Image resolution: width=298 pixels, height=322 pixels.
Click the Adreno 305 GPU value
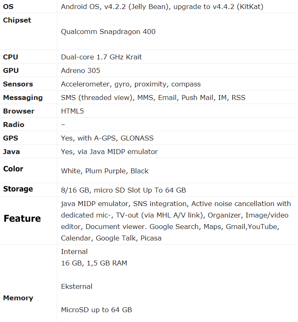[81, 70]
